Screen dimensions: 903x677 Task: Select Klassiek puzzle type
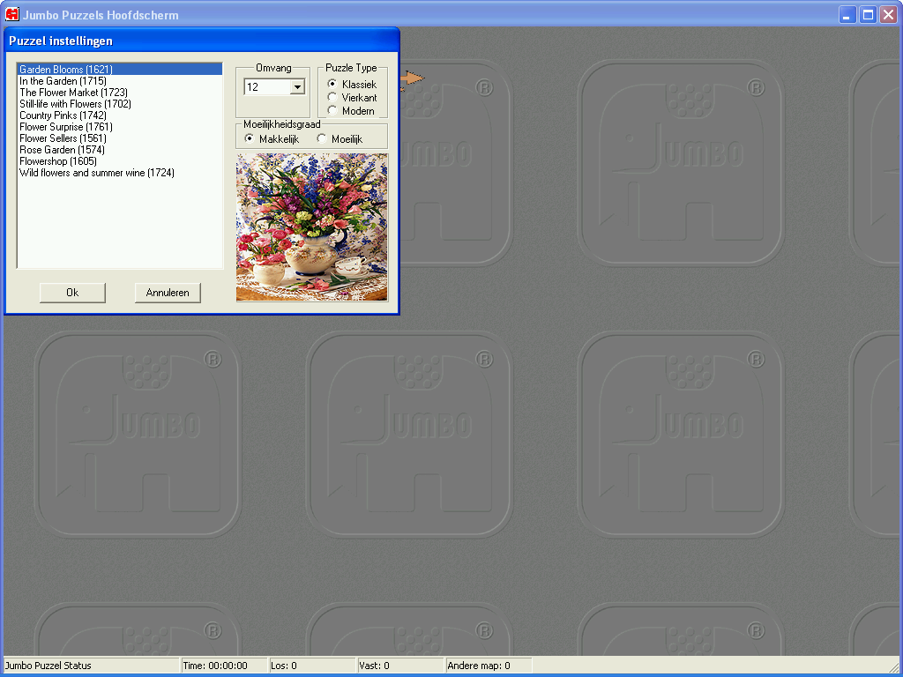pyautogui.click(x=352, y=84)
